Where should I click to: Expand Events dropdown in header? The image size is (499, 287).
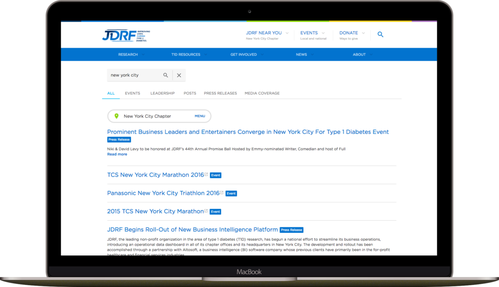click(324, 33)
